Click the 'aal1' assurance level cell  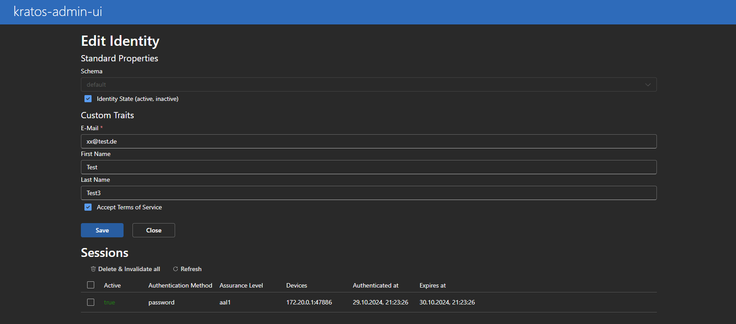225,302
